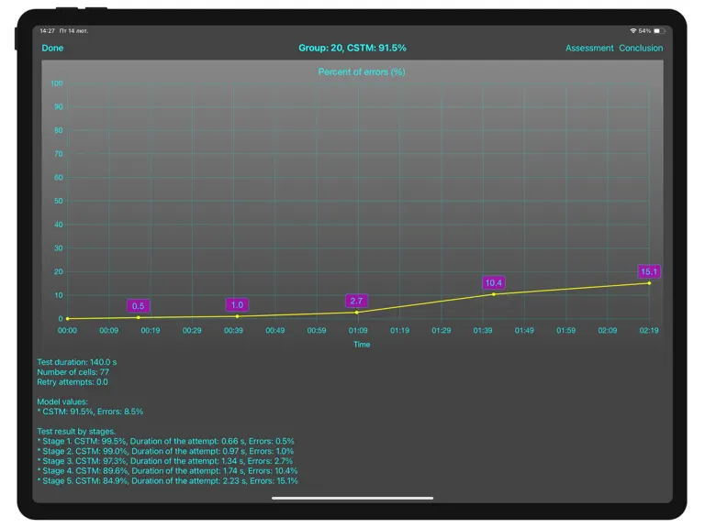This screenshot has height=528, width=705.
Task: Click the Stage 1 result line
Action: tap(165, 441)
